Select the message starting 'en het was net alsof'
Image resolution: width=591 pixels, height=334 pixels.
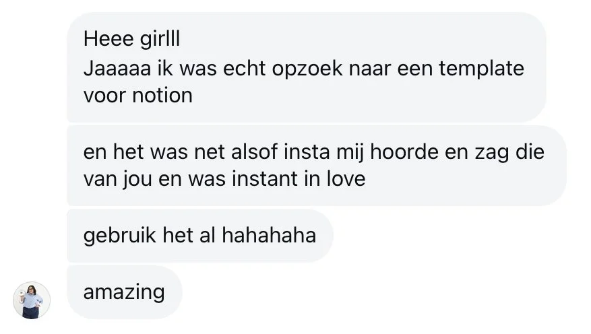pos(317,166)
